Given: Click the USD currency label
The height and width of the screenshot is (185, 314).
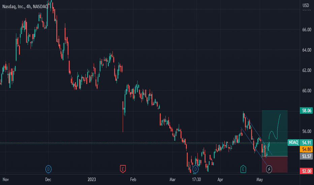Looking at the screenshot, I should click(306, 5).
